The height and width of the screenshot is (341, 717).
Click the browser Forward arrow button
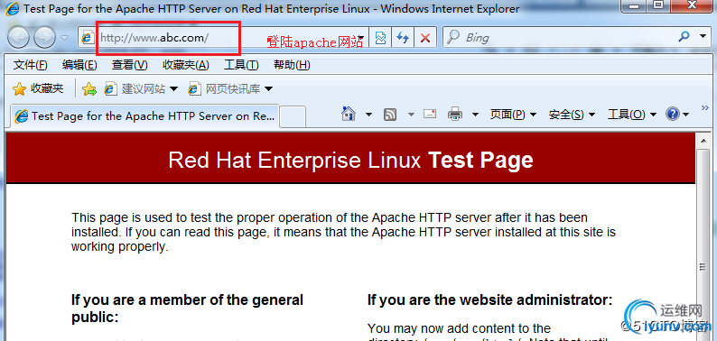tap(44, 38)
